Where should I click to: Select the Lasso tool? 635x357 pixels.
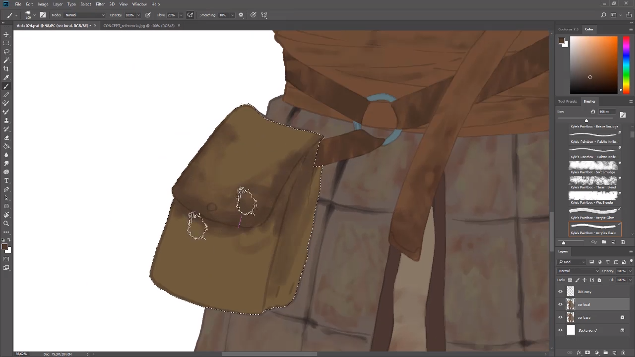tap(6, 52)
